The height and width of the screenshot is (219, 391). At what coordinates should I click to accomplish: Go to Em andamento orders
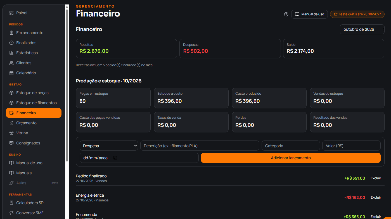click(34, 33)
